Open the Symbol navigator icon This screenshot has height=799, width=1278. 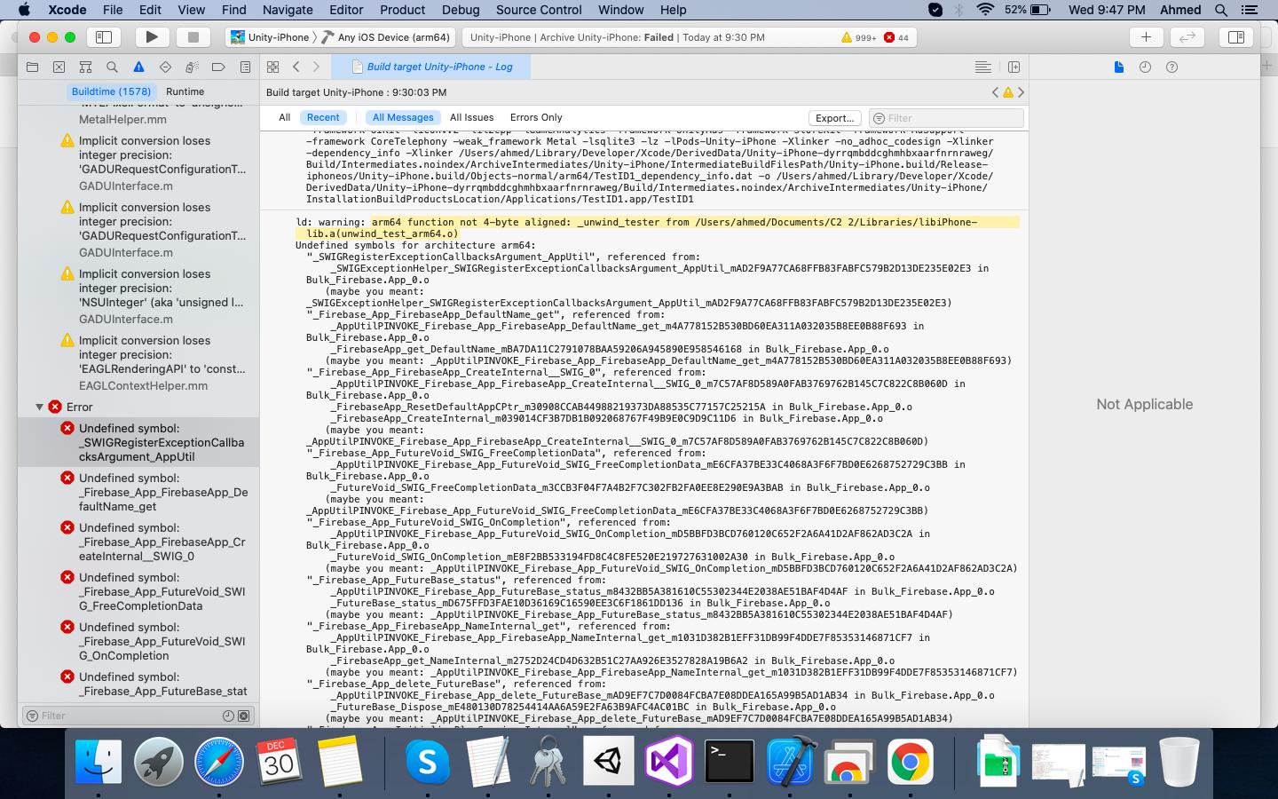click(85, 67)
